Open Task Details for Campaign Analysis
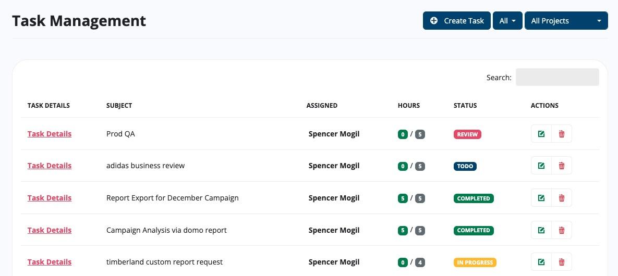This screenshot has width=618, height=276. [x=49, y=230]
